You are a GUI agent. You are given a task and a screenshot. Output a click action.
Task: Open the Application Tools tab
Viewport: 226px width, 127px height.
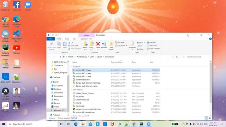[86, 39]
